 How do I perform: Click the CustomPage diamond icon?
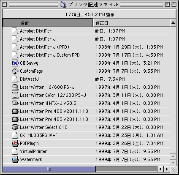point(15,71)
